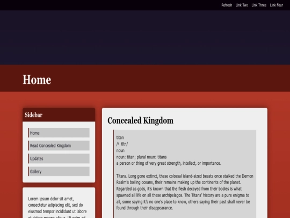Click the Refresh link in top navigation
The width and height of the screenshot is (290, 218).
coord(227,5)
